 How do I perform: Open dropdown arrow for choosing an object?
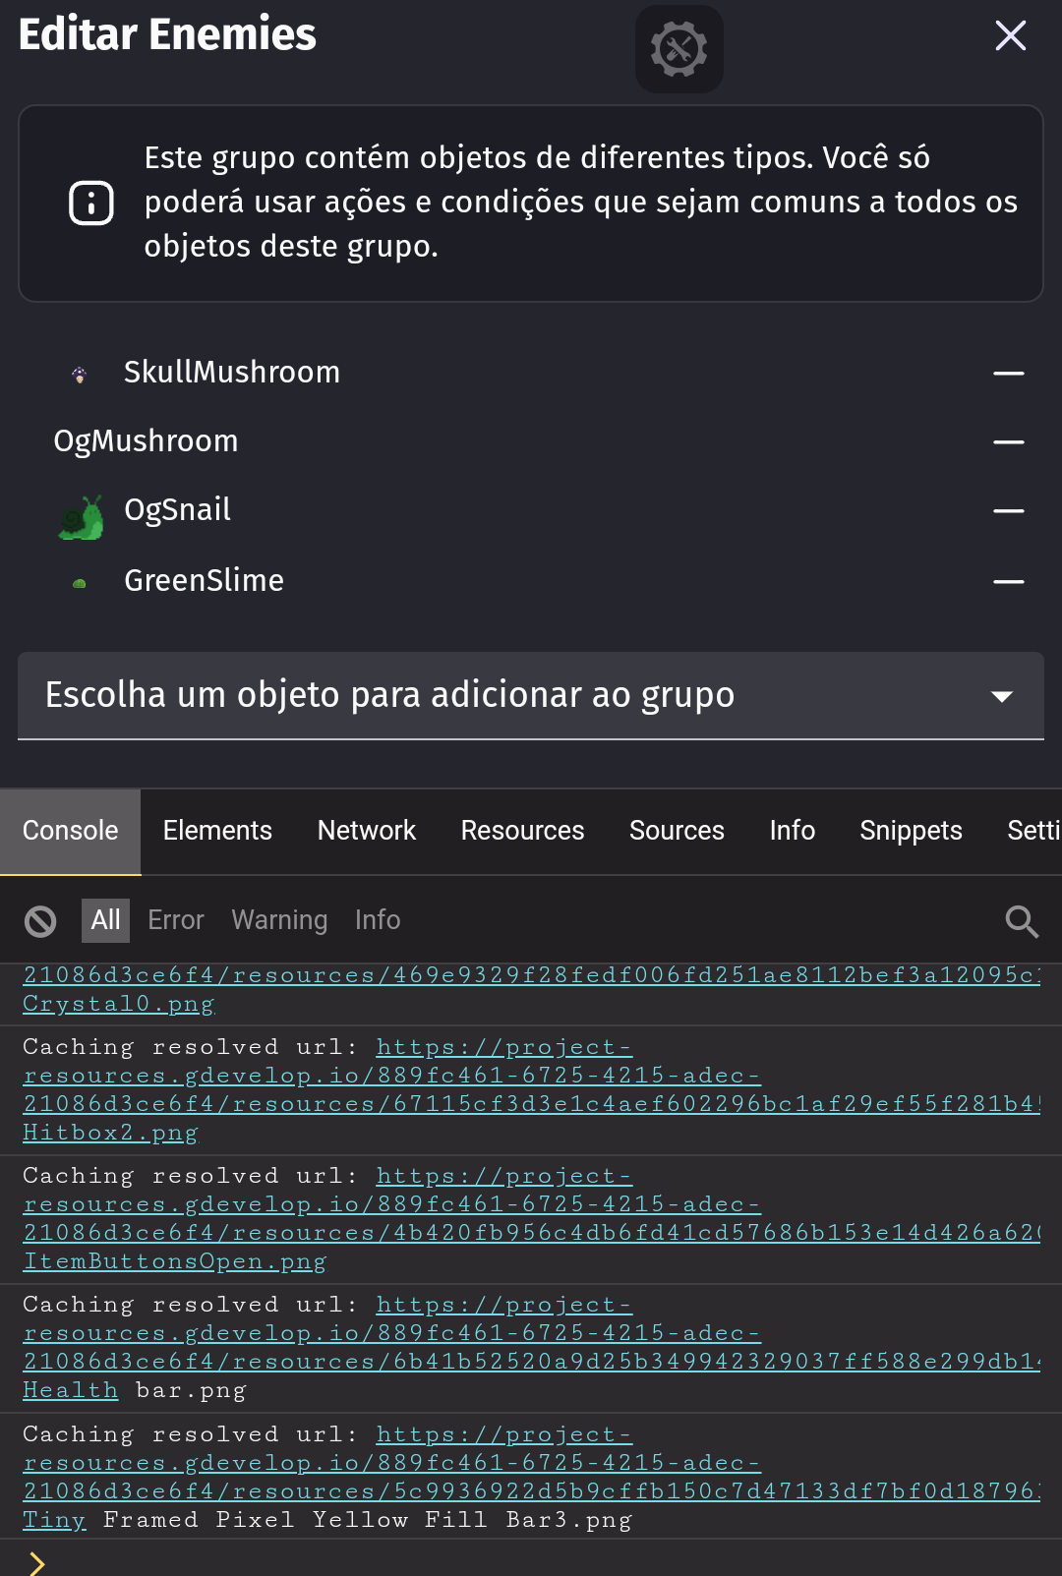pyautogui.click(x=1002, y=696)
